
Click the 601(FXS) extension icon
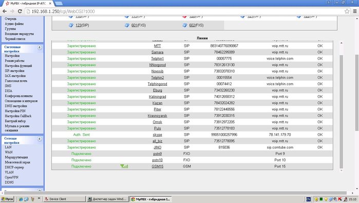pos(127,25)
